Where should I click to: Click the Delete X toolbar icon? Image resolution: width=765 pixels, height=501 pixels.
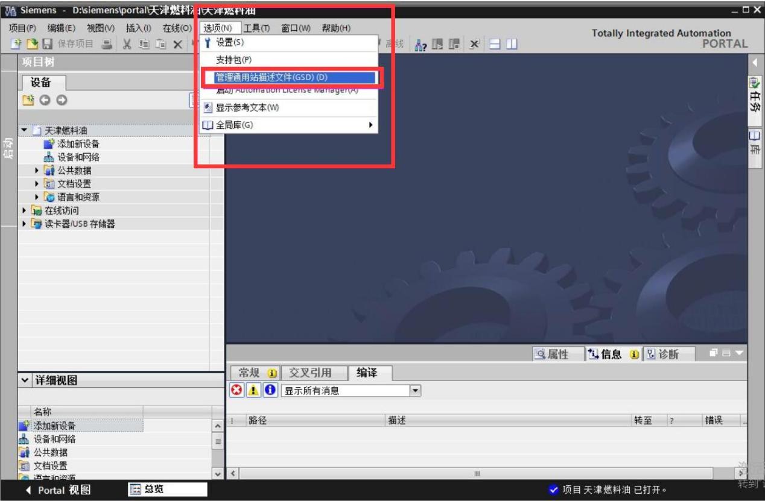[177, 44]
